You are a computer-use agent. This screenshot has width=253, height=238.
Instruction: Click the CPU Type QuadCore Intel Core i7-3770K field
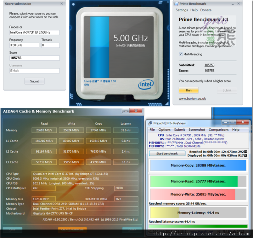tap(85, 174)
